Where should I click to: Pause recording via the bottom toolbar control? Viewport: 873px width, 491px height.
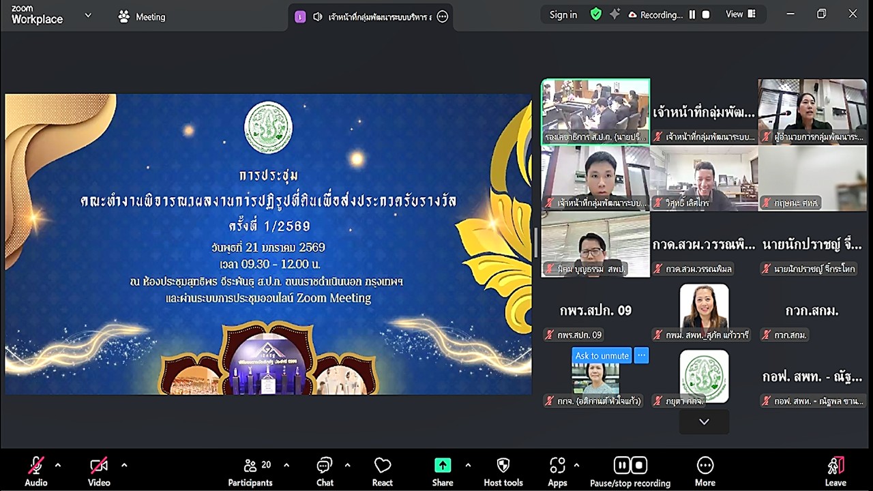click(621, 465)
